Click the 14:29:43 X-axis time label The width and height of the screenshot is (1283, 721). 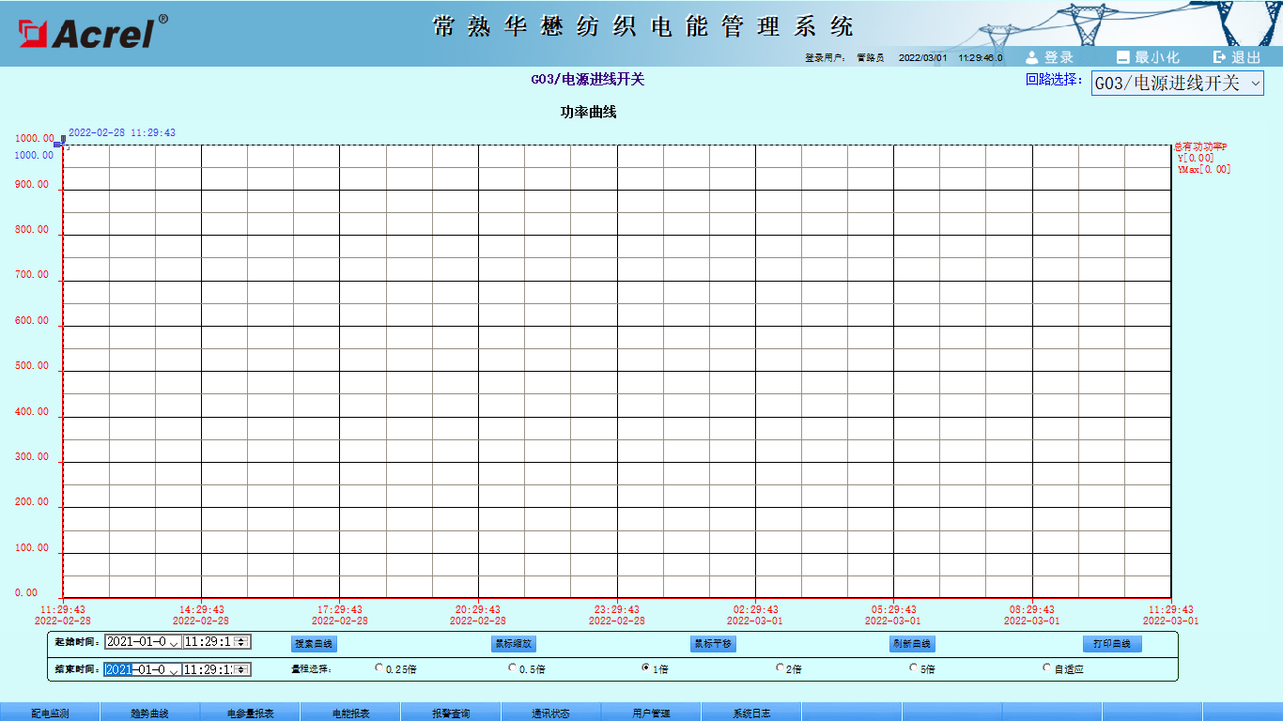coord(201,610)
